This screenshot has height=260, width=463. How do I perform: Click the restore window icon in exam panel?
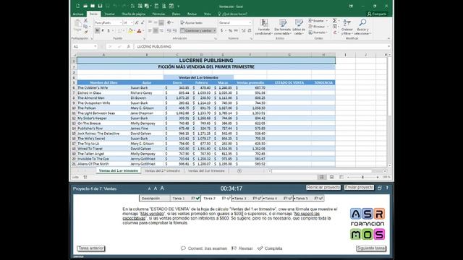pyautogui.click(x=380, y=188)
